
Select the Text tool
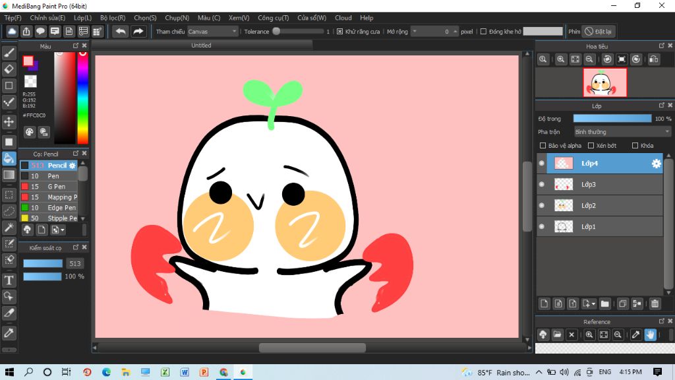coord(9,280)
